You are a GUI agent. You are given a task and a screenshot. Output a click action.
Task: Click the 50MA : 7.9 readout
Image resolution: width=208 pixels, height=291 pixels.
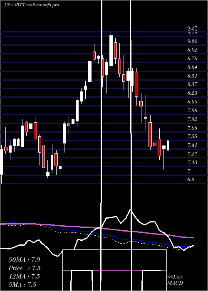pyautogui.click(x=24, y=260)
